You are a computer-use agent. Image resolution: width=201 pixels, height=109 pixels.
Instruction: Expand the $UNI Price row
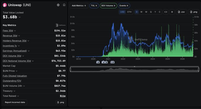click(17, 71)
